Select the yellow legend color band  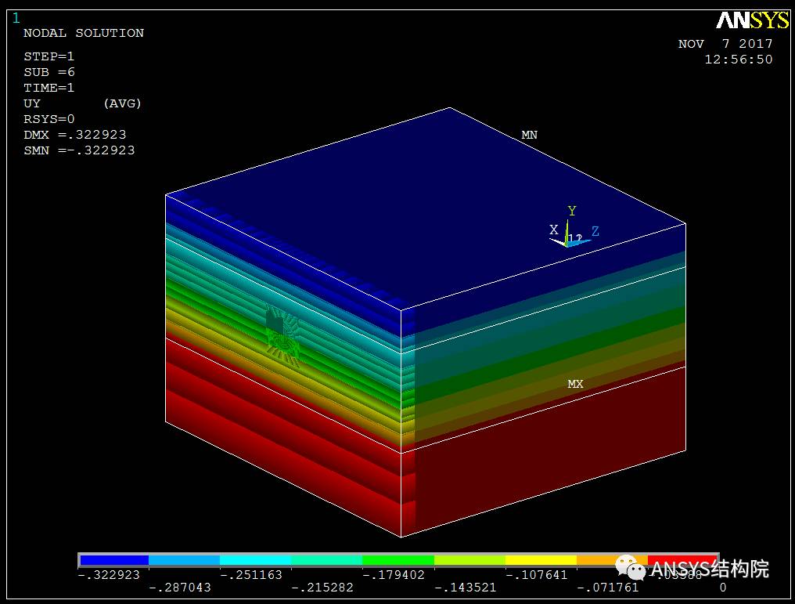[541, 560]
